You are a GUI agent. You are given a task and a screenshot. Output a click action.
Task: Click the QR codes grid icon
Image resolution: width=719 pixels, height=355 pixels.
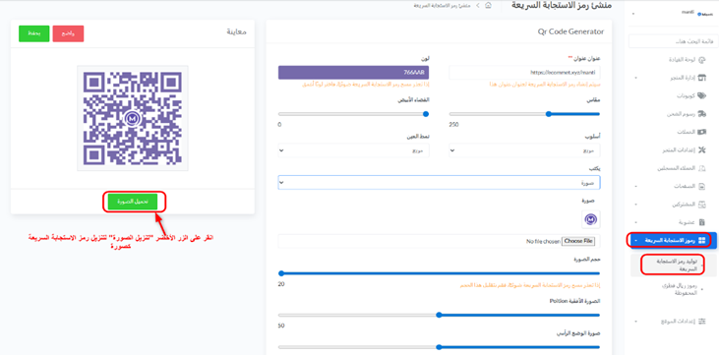coord(701,240)
